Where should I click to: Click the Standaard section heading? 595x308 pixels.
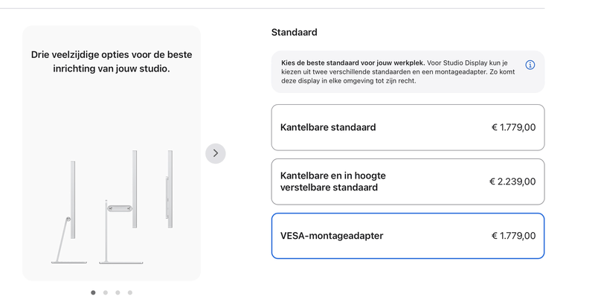click(x=295, y=33)
